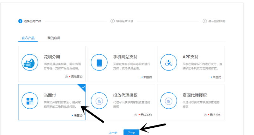Screen dimensions: 254x135
Task: Click the 投放代理授权 circular icon
Action: (x=99, y=101)
